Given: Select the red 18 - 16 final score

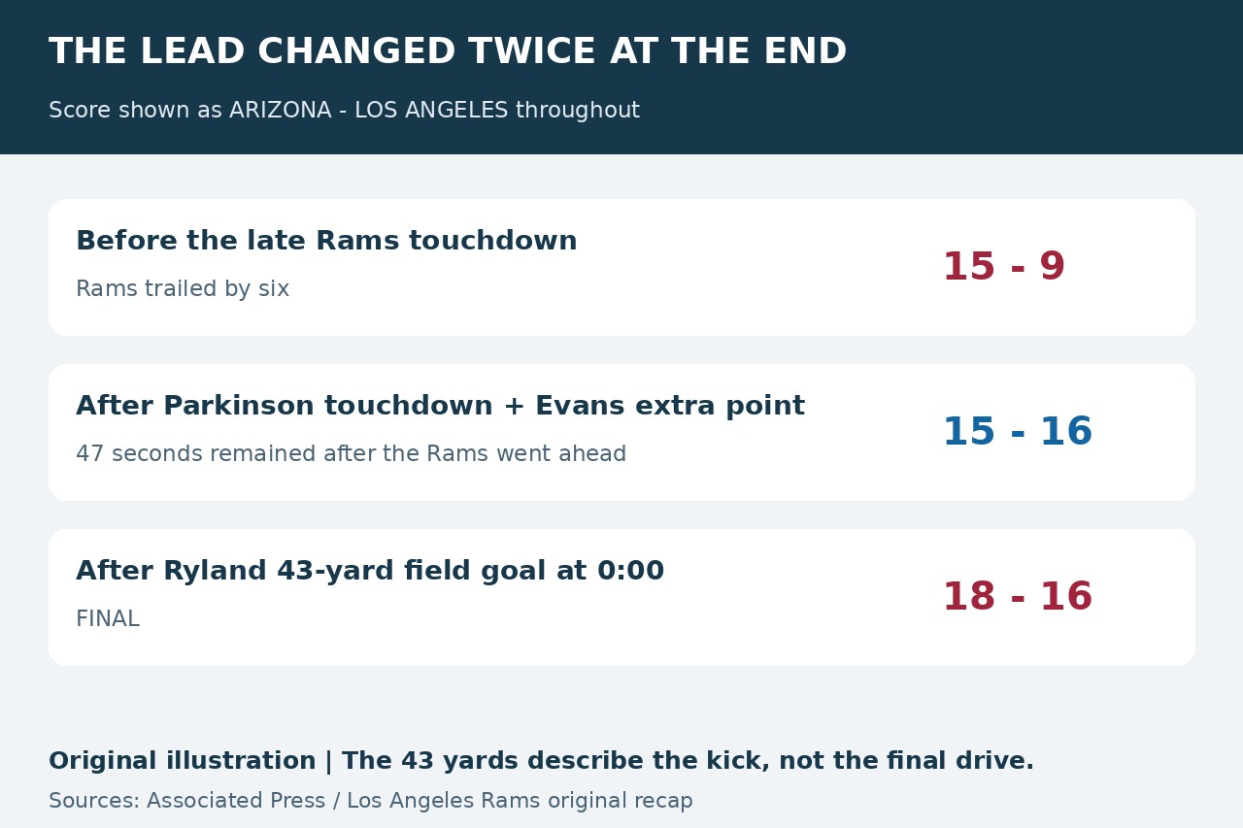Looking at the screenshot, I should [1017, 597].
